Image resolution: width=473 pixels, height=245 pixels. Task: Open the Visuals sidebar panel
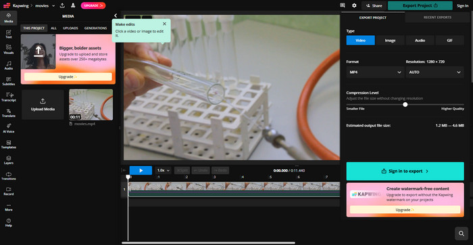pos(8,49)
